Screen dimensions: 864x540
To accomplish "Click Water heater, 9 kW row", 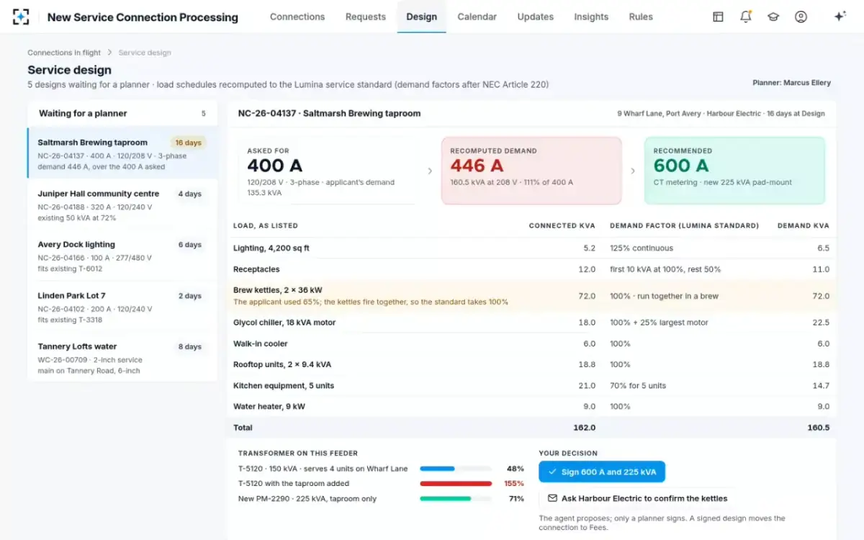I will coord(531,407).
